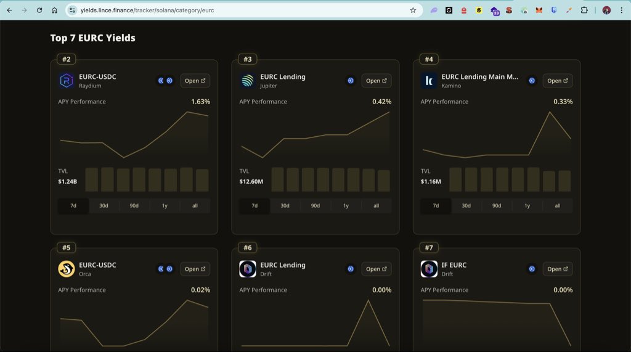Screen dimensions: 631x352
Task: Go back in browser history
Action: [9, 10]
